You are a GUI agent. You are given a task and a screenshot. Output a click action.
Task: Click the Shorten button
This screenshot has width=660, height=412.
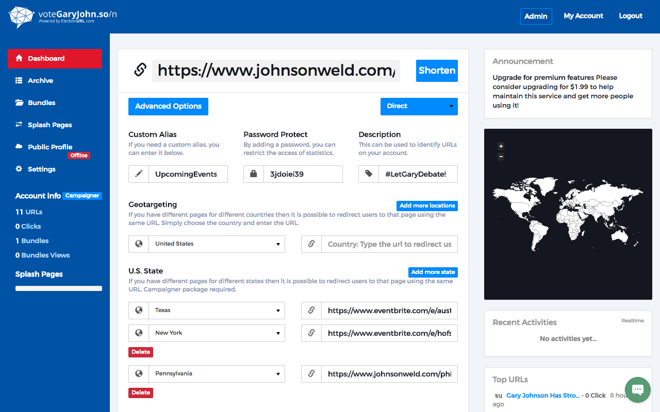(437, 71)
